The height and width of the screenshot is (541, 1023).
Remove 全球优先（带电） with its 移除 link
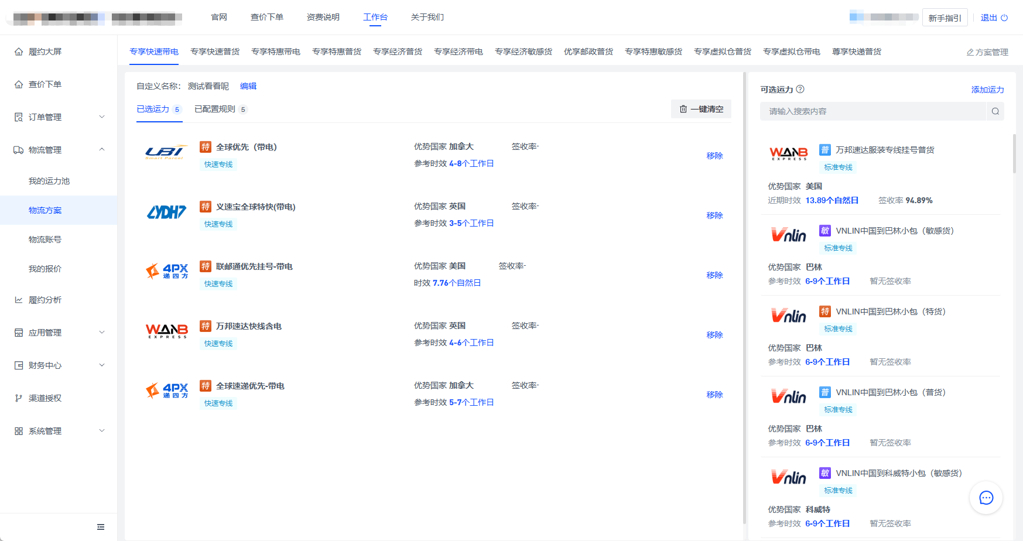715,156
